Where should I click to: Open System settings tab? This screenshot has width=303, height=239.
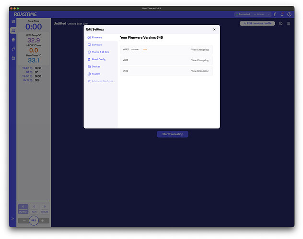[x=101, y=74]
